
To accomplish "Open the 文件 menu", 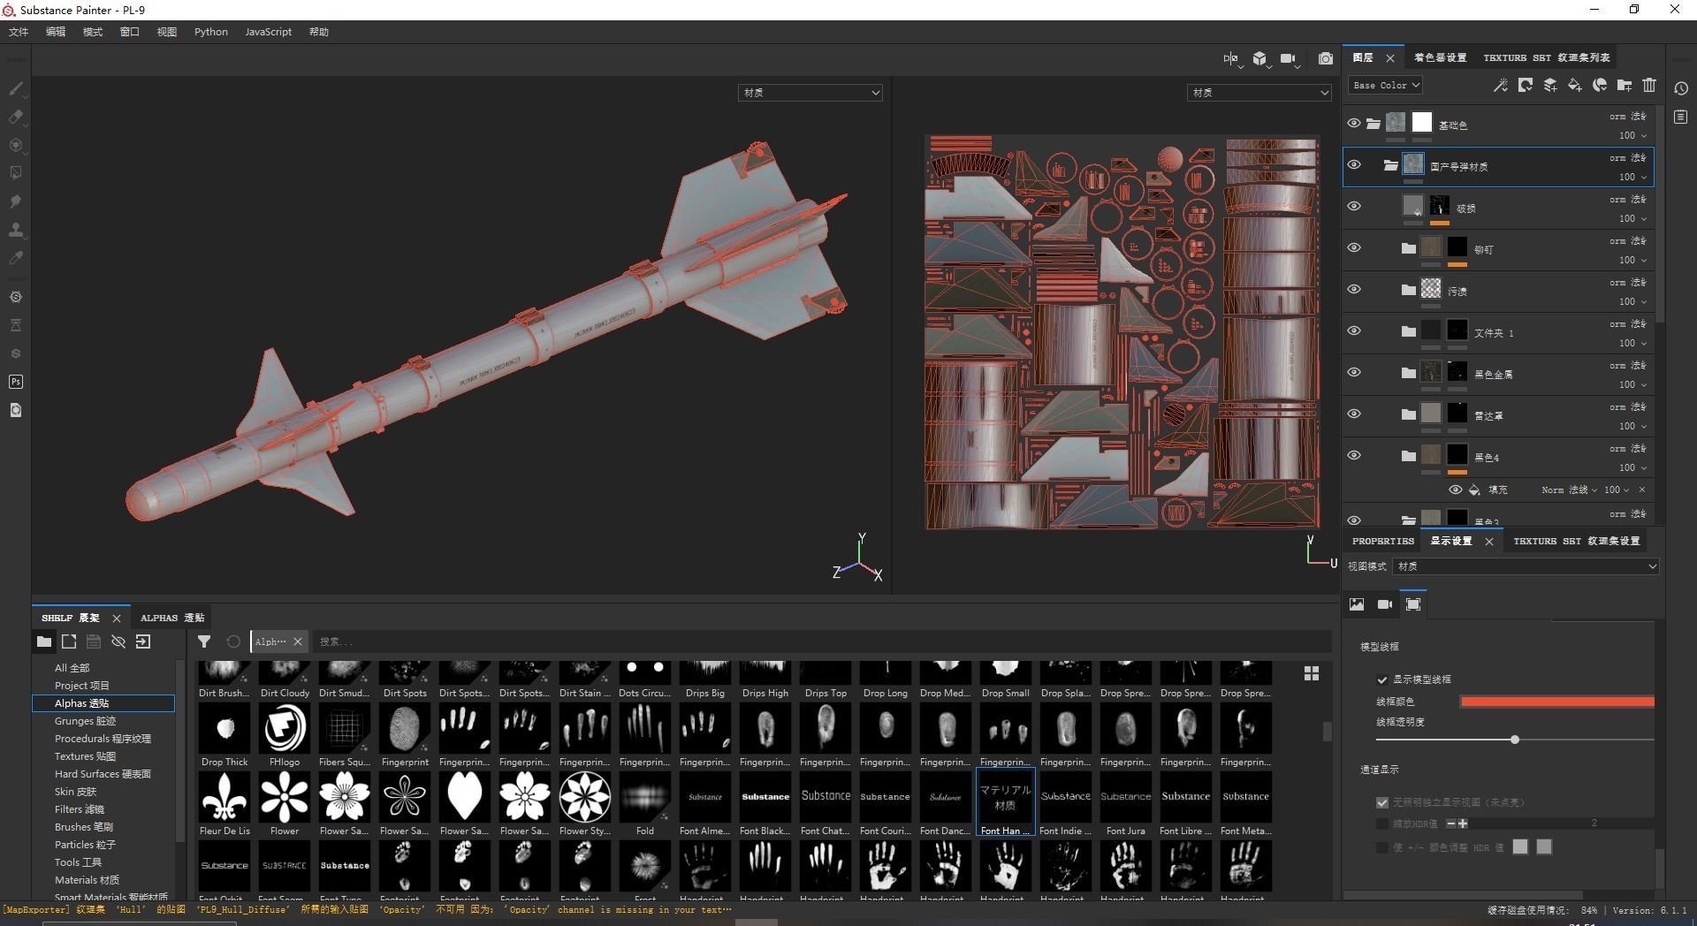I will click(x=19, y=32).
